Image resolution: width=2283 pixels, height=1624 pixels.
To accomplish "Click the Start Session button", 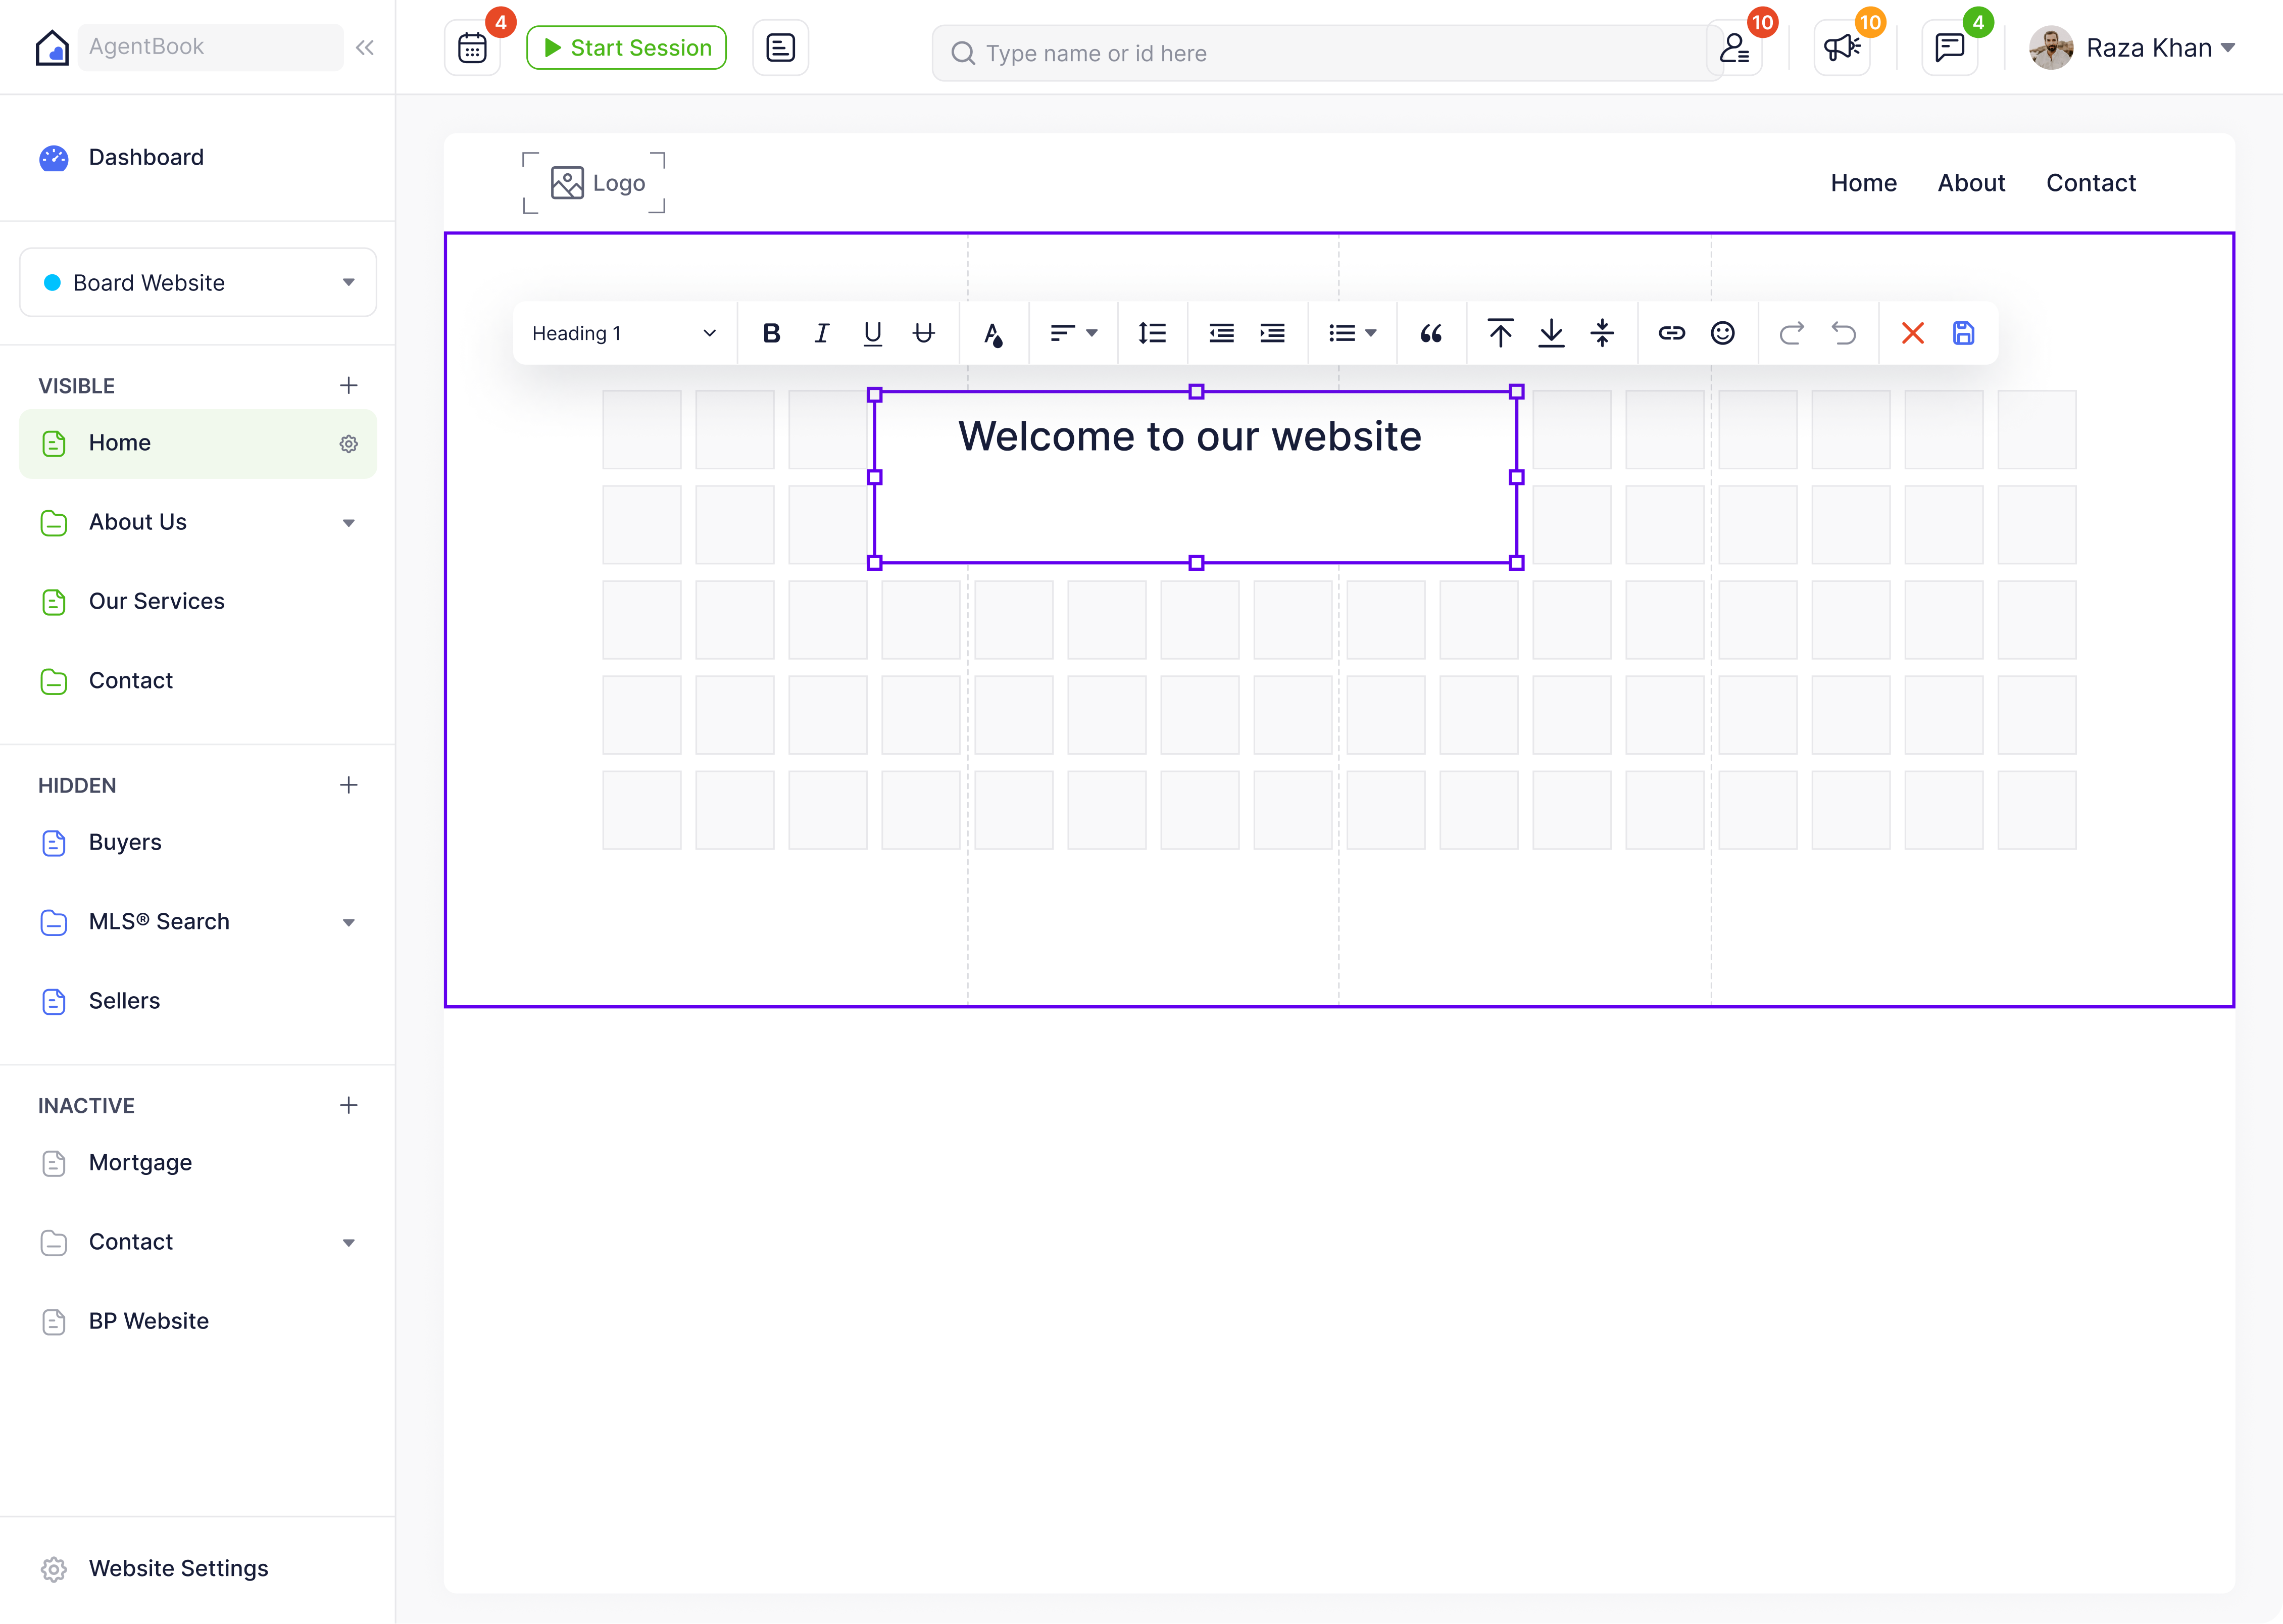I will tap(626, 48).
